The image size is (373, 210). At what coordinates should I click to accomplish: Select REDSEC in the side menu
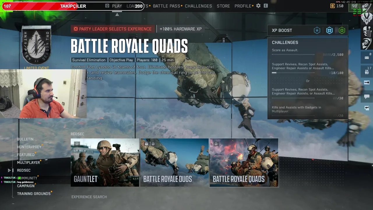[24, 170]
